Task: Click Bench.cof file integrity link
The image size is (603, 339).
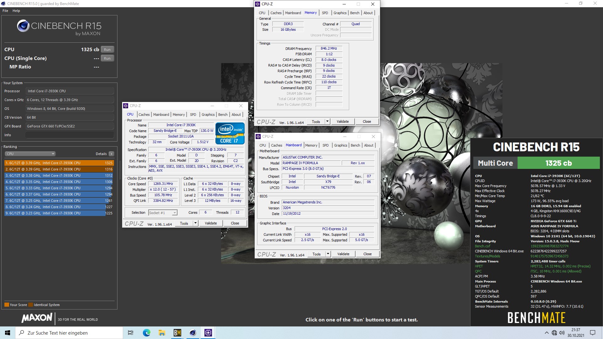Action: [482, 246]
